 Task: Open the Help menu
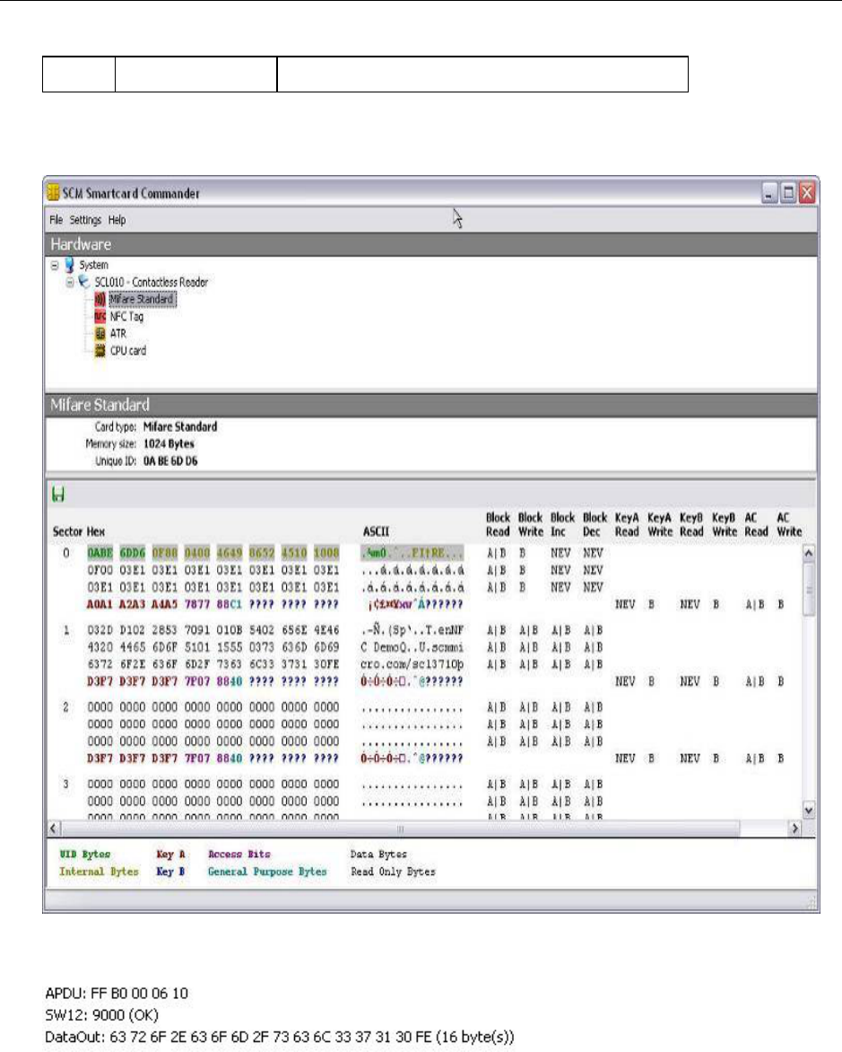pyautogui.click(x=117, y=220)
